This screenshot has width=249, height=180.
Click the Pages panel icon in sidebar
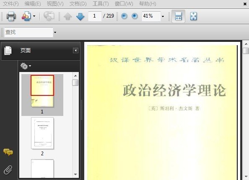8,51
